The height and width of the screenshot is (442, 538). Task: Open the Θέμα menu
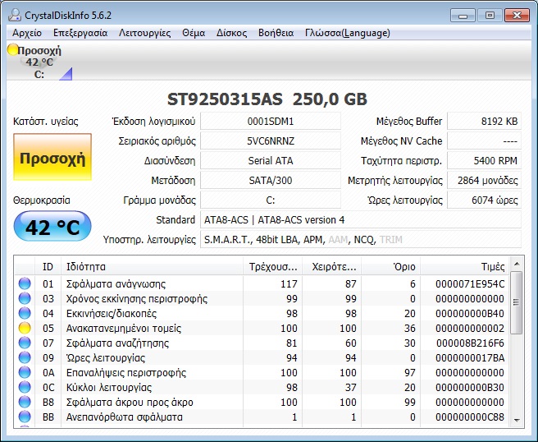pos(194,33)
